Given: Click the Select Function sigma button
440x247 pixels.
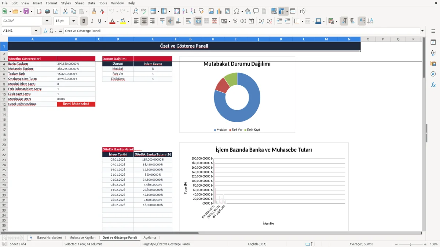Looking at the screenshot, I should [51, 31].
